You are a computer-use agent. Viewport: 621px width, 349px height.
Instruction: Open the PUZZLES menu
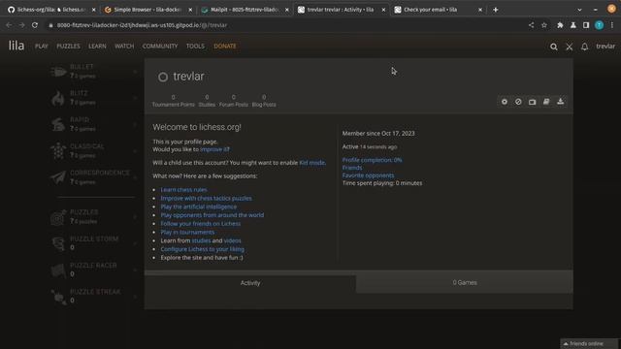[x=68, y=47]
